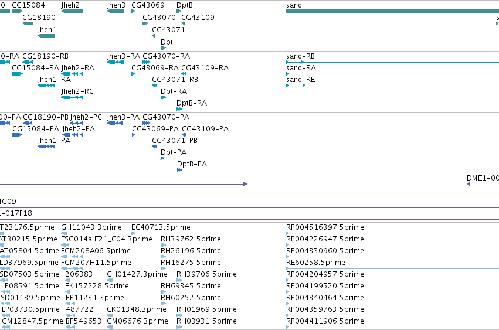Select the Jheh3-RA transcript label
The image size is (499, 330).
(x=124, y=56)
